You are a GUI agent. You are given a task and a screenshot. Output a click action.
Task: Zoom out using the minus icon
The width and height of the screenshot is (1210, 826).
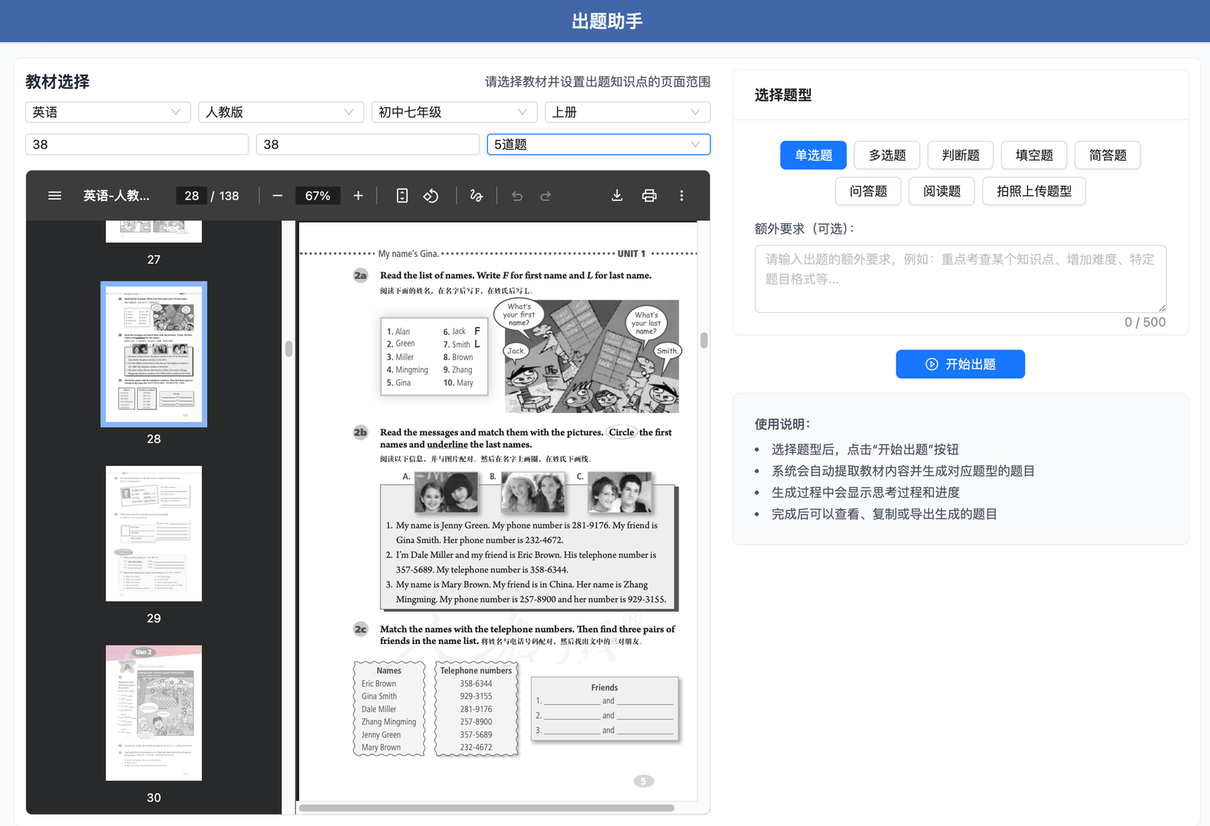coord(278,196)
